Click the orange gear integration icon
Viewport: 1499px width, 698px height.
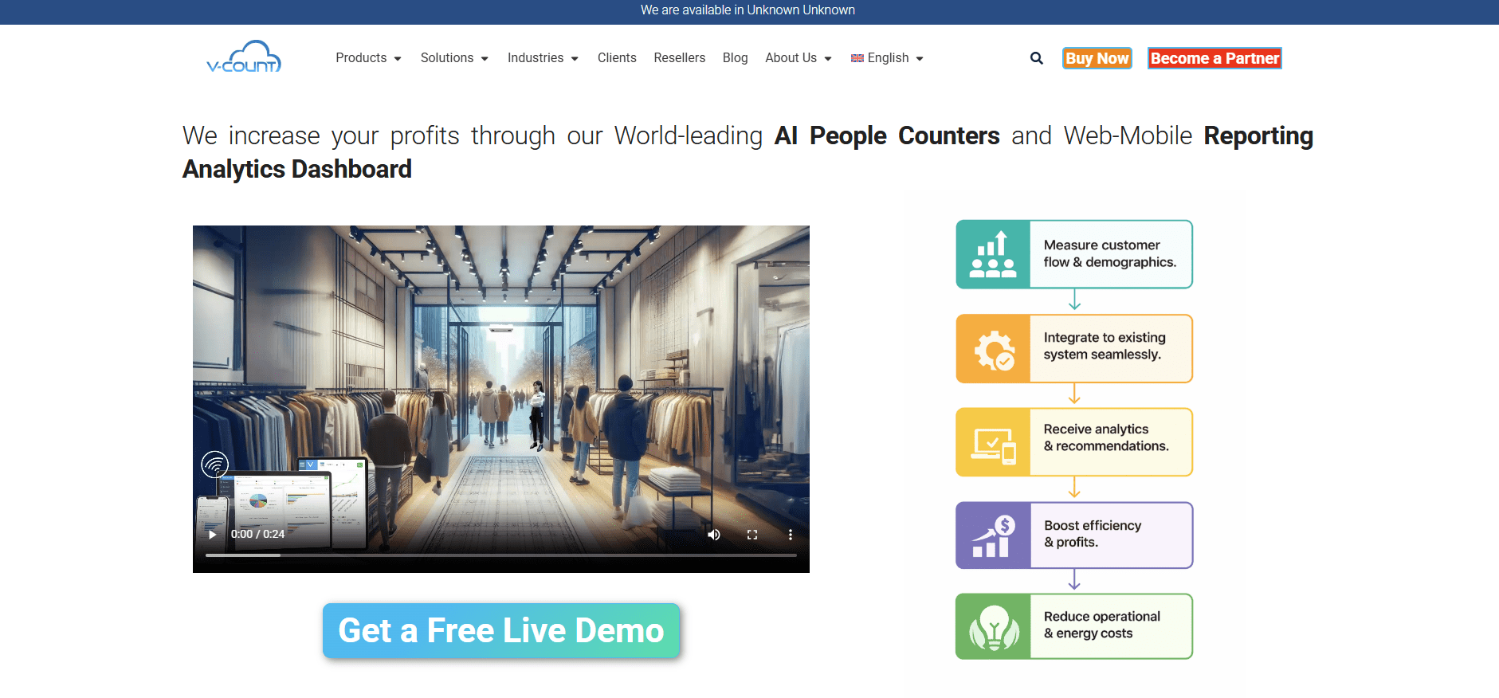pos(993,349)
